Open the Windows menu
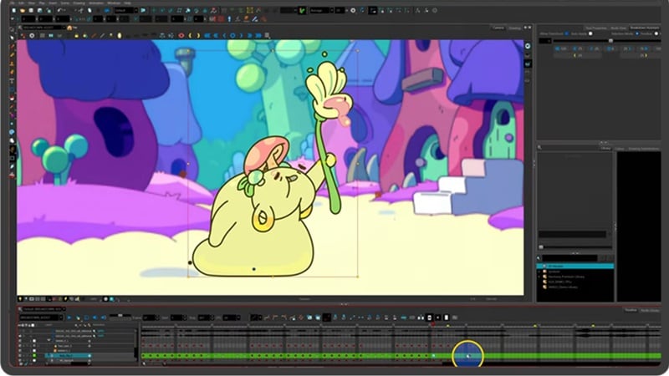 (114, 3)
